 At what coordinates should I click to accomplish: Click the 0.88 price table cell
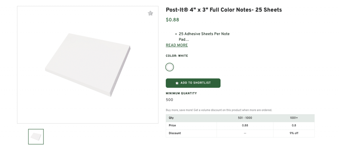point(245,126)
